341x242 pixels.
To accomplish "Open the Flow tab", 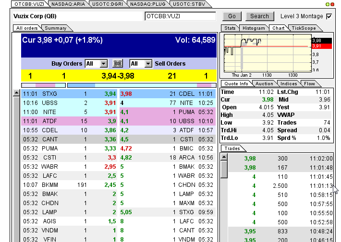I will point(309,83).
